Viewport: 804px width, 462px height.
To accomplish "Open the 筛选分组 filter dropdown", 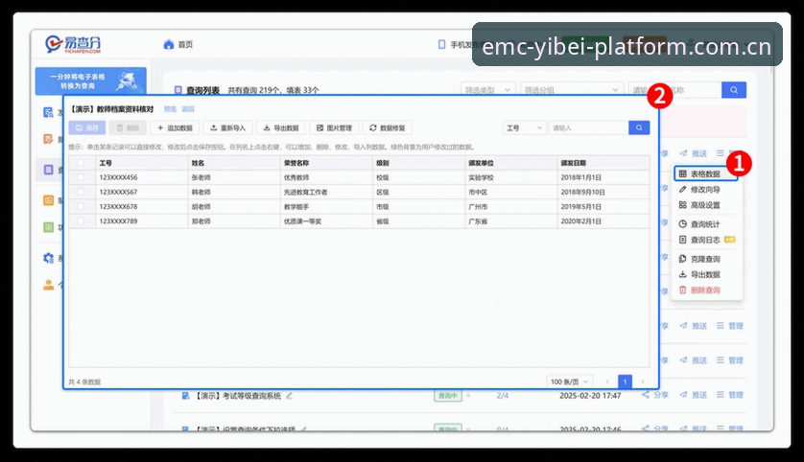I will 572,90.
